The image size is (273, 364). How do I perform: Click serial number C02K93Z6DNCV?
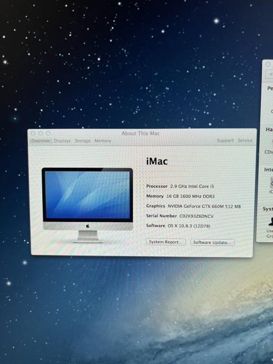coord(196,216)
